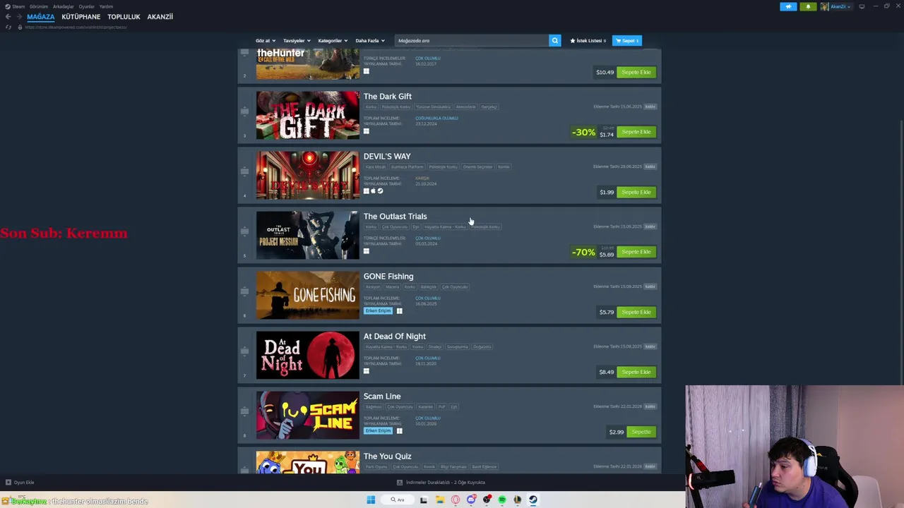
Task: Expand the Kategoriler dropdown
Action: click(332, 40)
